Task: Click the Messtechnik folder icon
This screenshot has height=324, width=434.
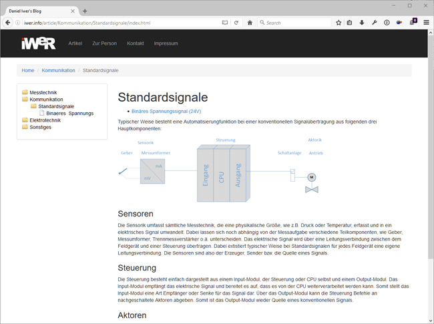Action: [x=25, y=92]
